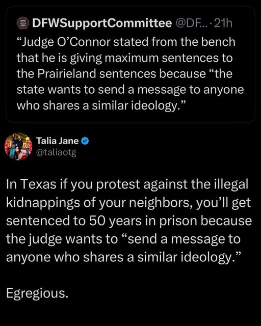This screenshot has height=326, width=261.
Task: Click "who shares a similar ideology." quoted line
Action: tap(101, 105)
